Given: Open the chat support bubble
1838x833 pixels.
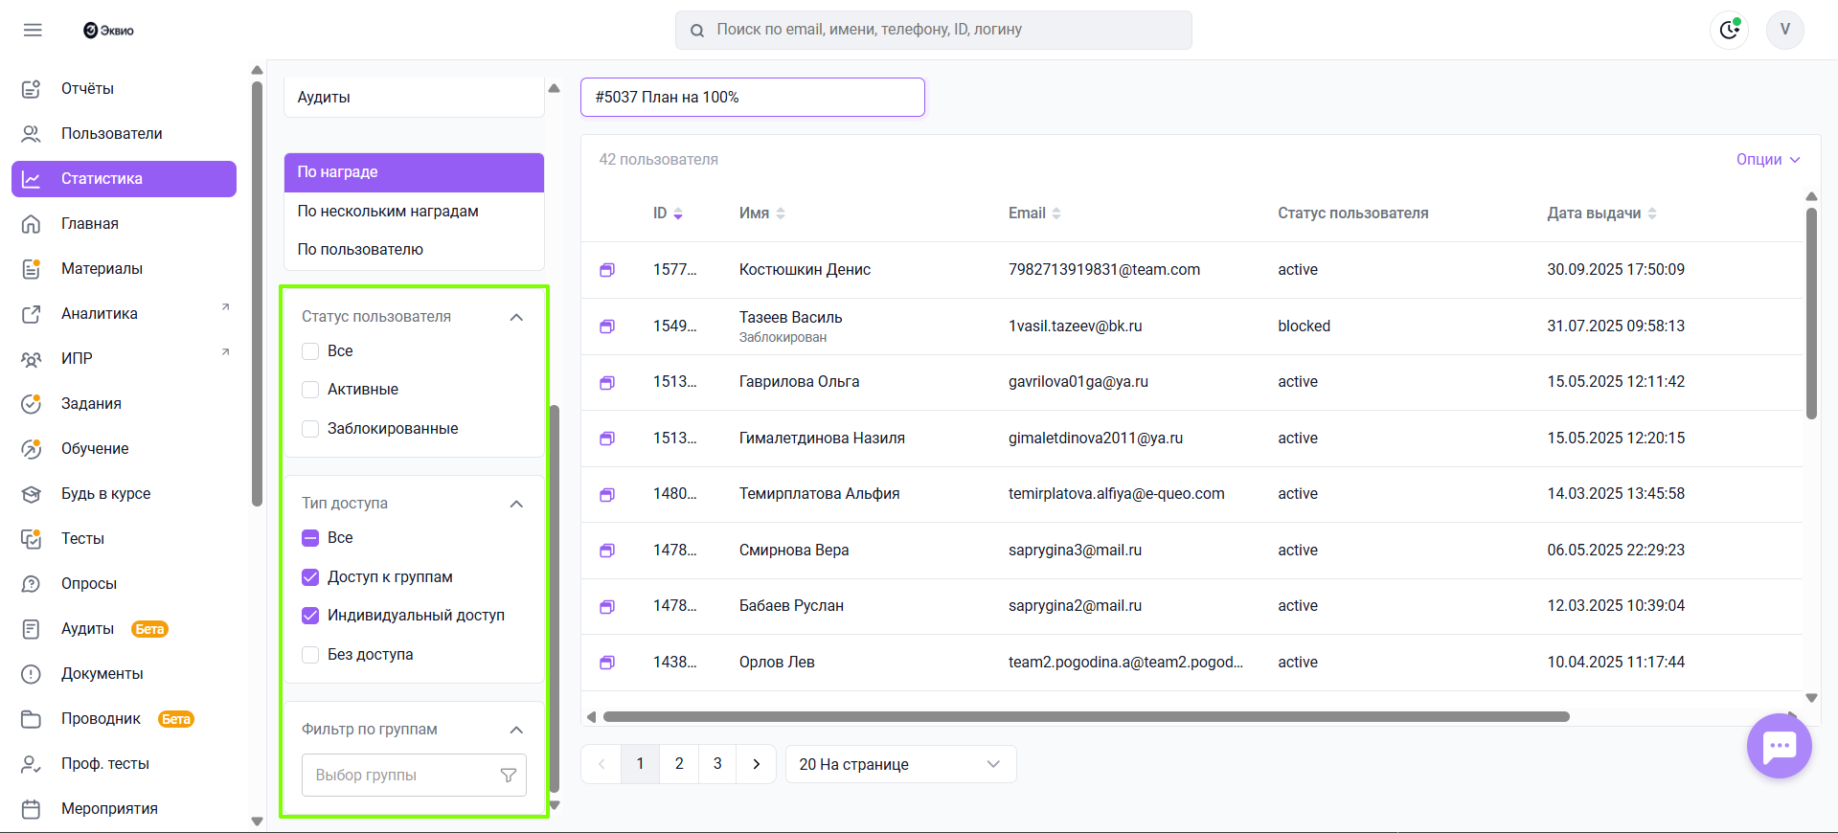Looking at the screenshot, I should [x=1779, y=746].
